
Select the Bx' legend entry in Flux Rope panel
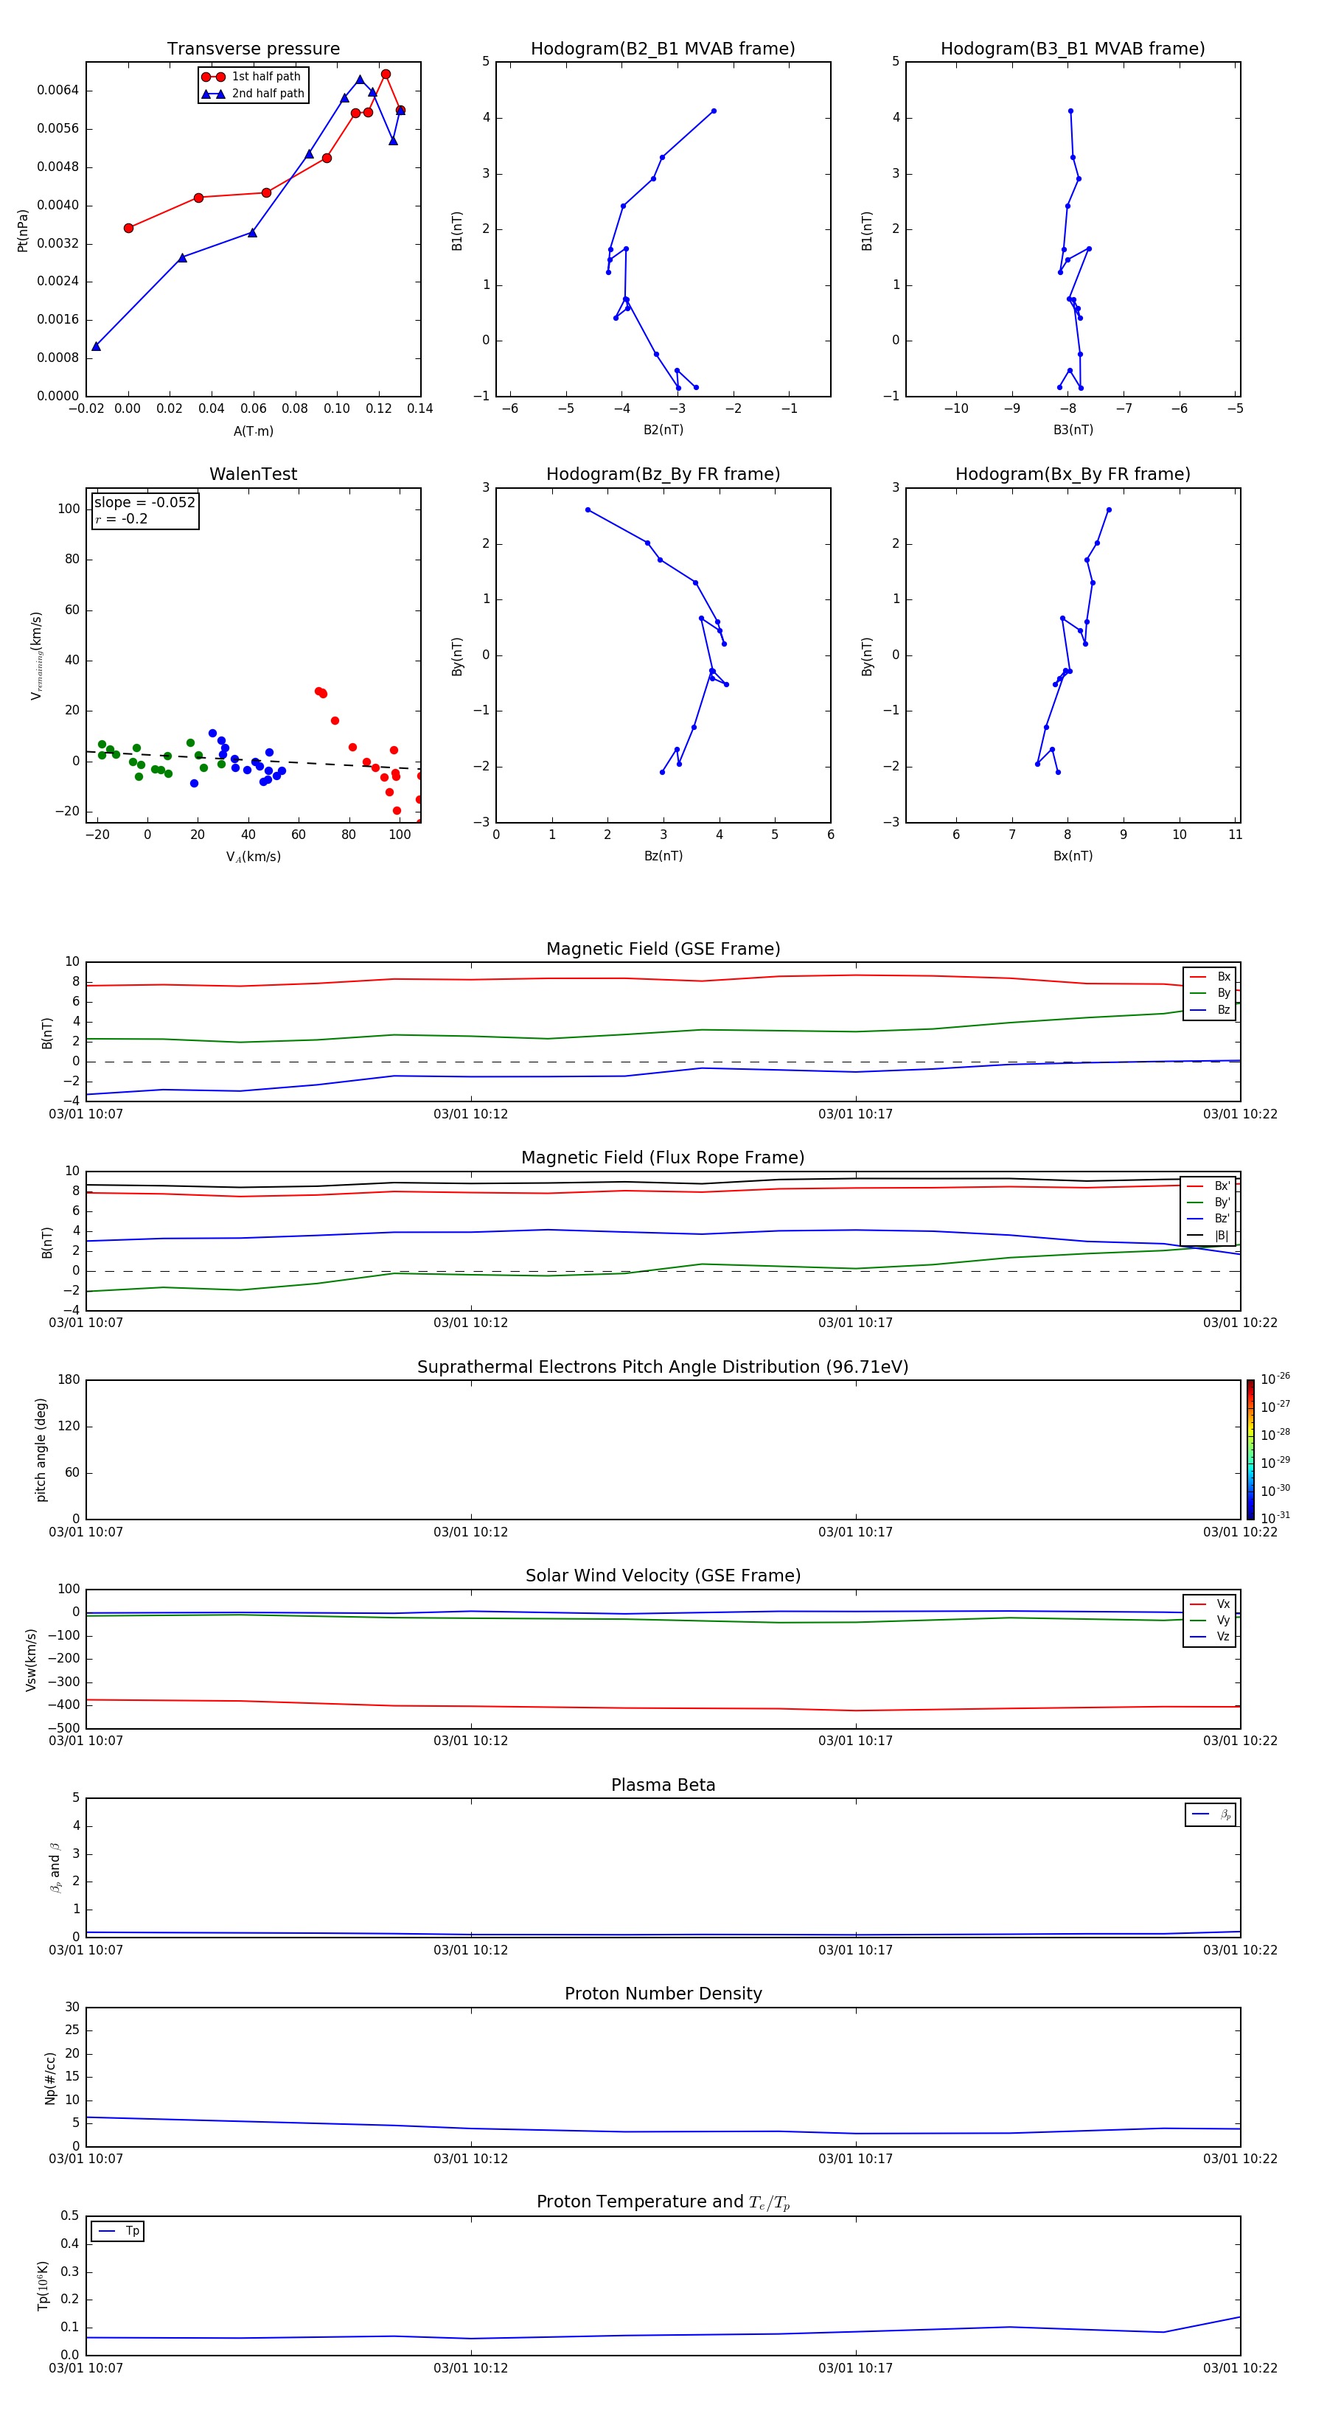[1209, 1186]
